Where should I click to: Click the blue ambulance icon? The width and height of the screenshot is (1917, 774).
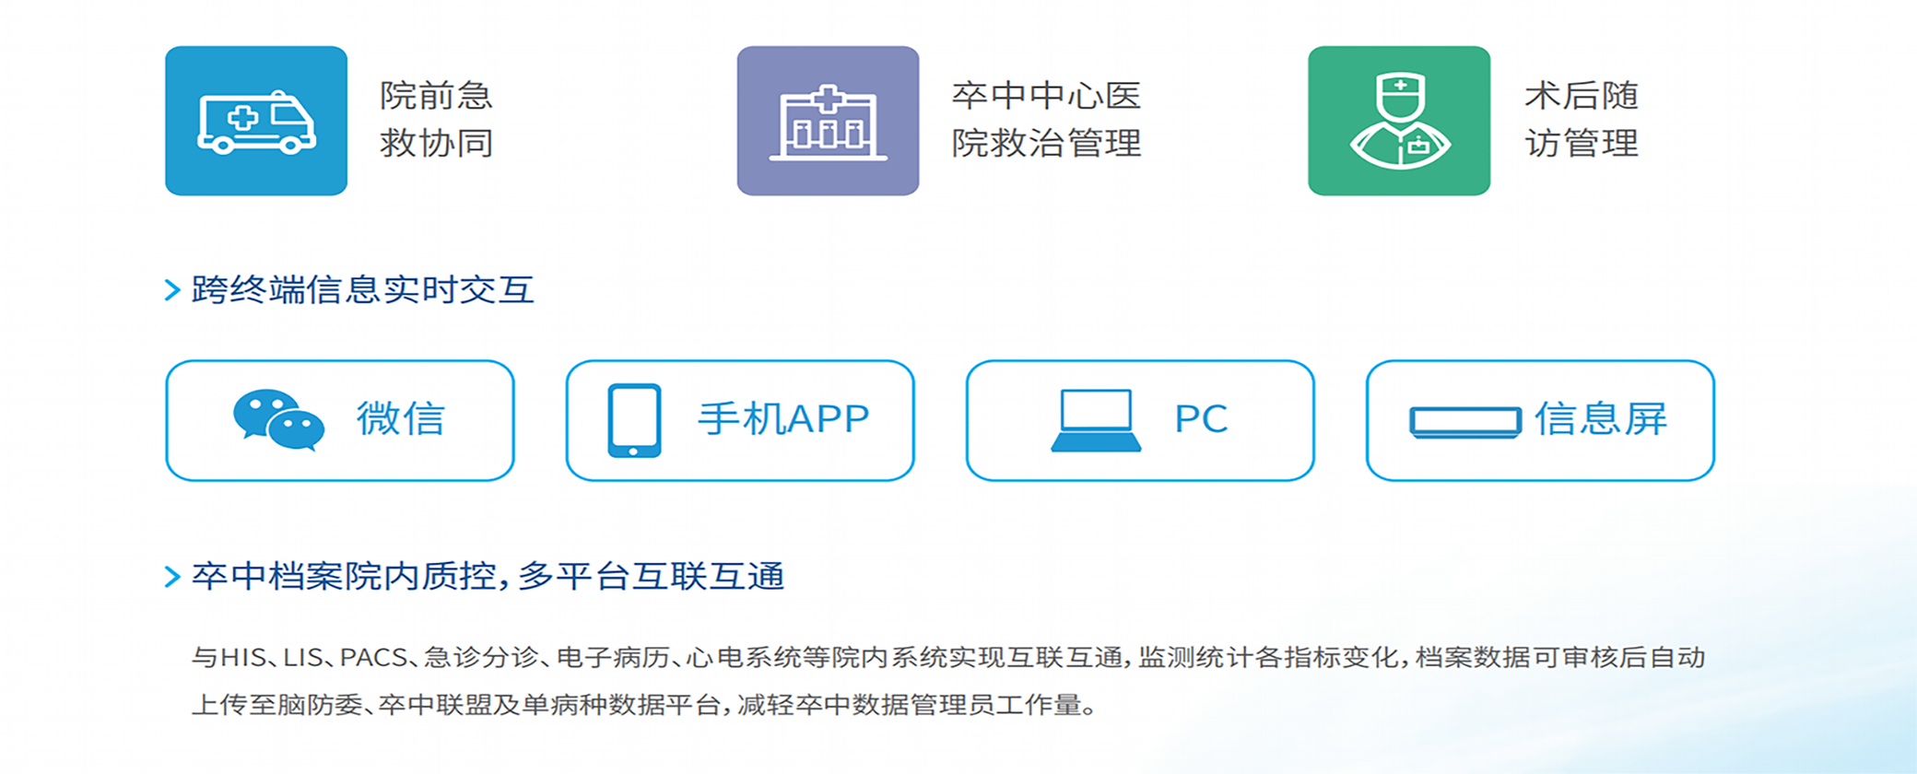coord(256,121)
